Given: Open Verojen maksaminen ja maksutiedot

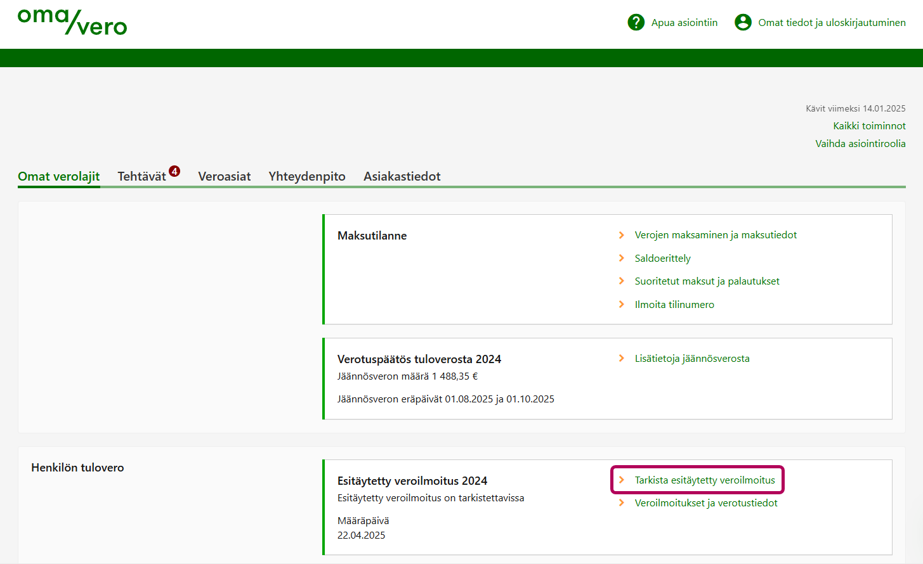Looking at the screenshot, I should coord(716,235).
